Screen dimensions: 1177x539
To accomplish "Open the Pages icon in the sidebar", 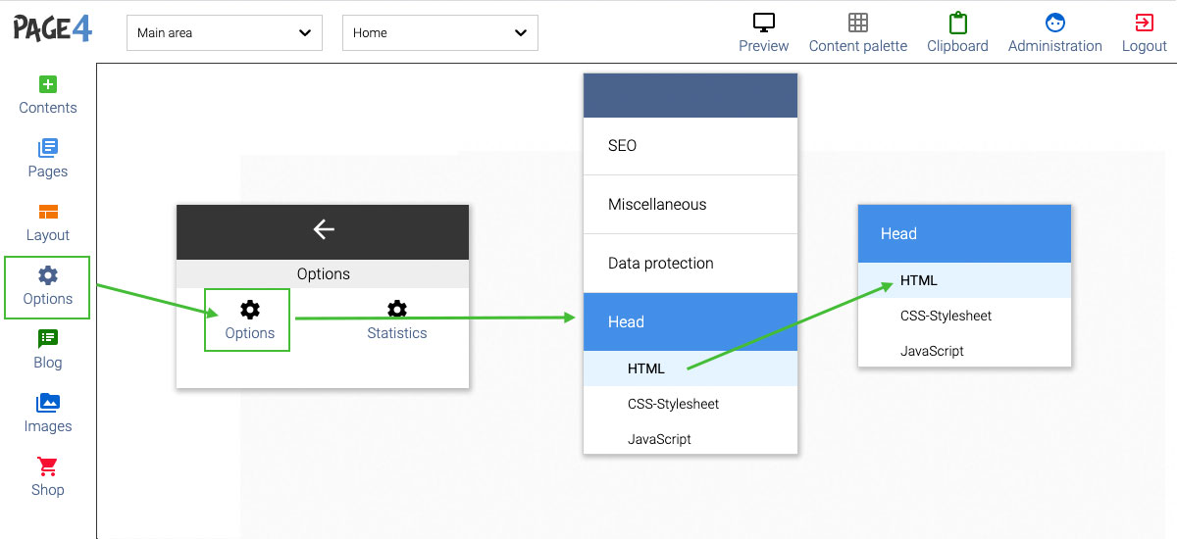I will [47, 148].
